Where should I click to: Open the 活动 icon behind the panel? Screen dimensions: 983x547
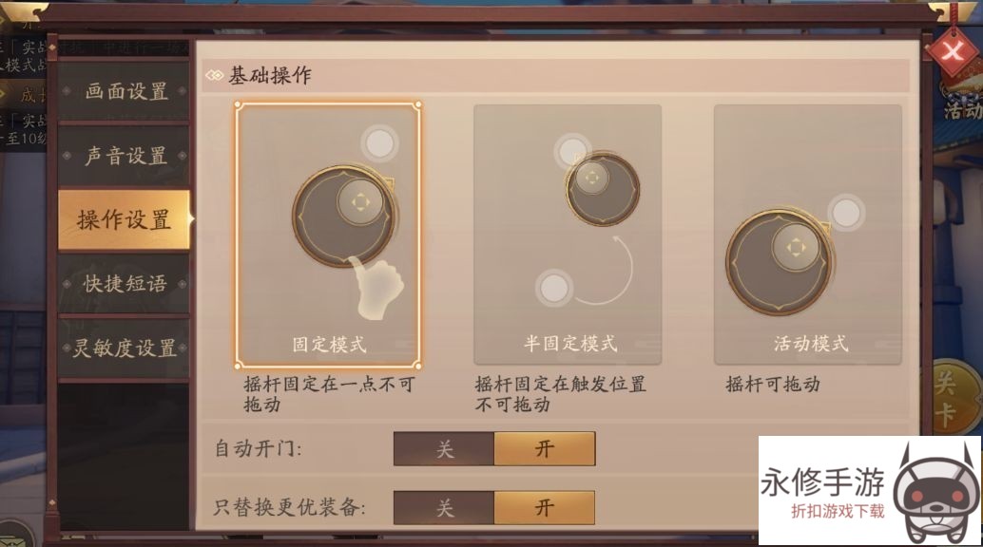point(962,101)
